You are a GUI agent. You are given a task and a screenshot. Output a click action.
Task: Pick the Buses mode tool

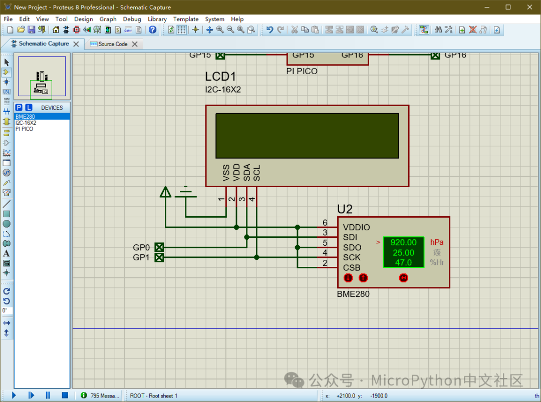[x=6, y=111]
